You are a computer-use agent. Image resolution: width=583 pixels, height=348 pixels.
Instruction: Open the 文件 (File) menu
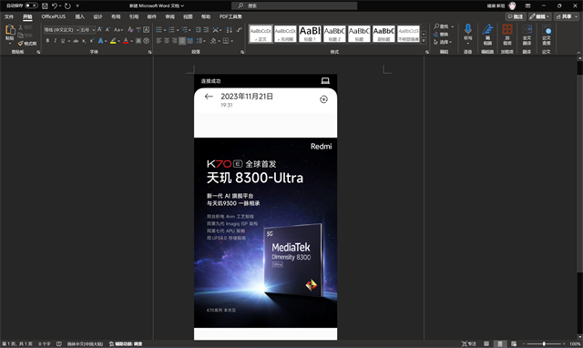pyautogui.click(x=9, y=16)
